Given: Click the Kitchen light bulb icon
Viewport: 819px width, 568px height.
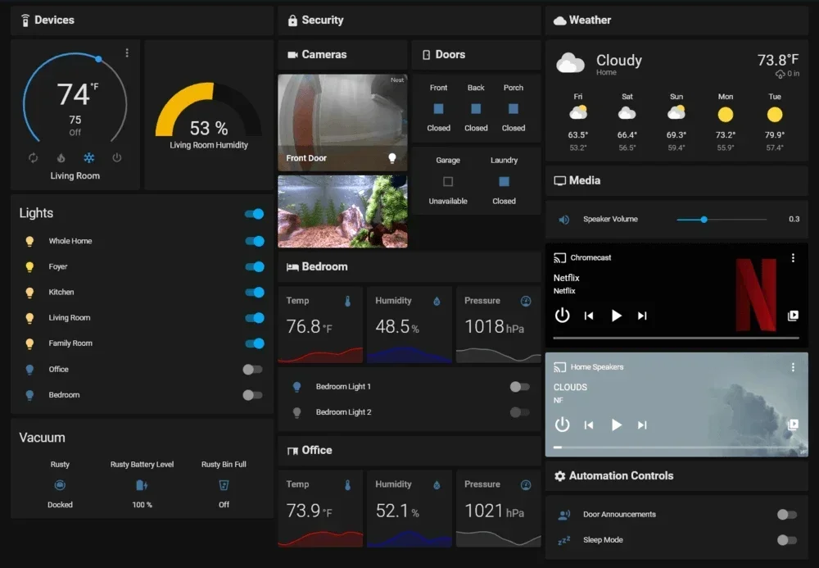Looking at the screenshot, I should (x=30, y=293).
